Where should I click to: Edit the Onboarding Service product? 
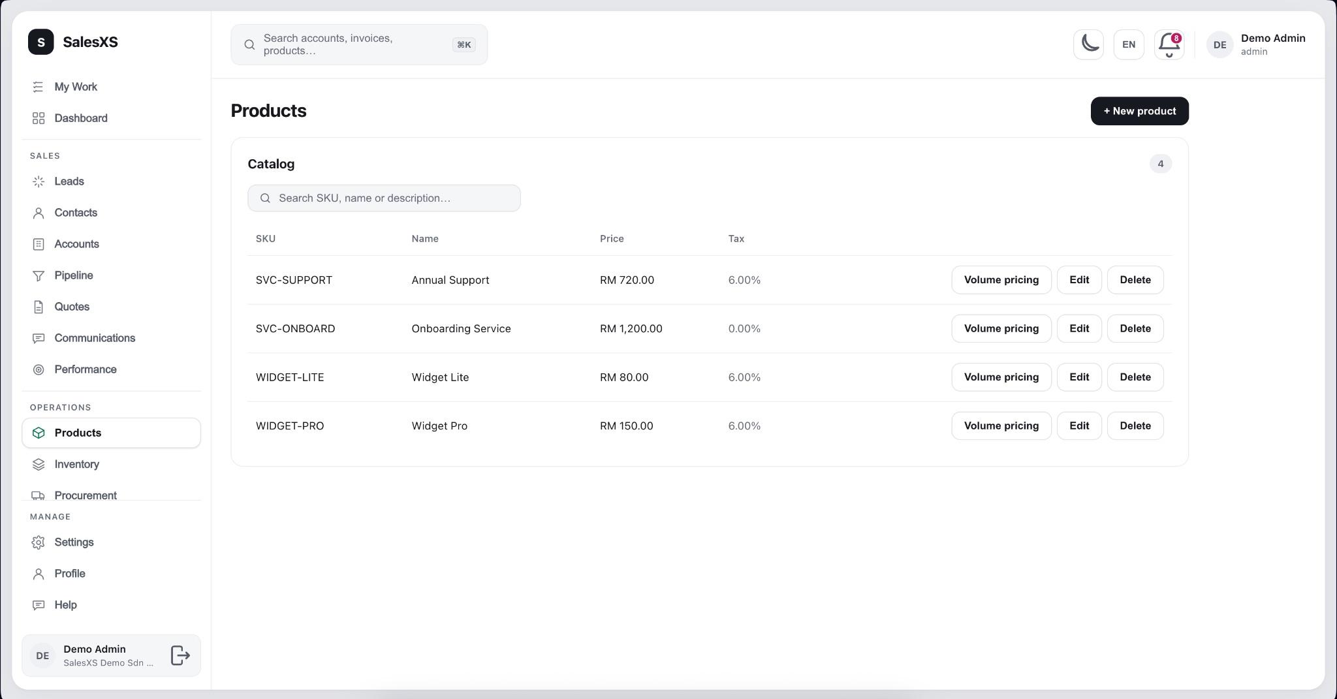1079,328
